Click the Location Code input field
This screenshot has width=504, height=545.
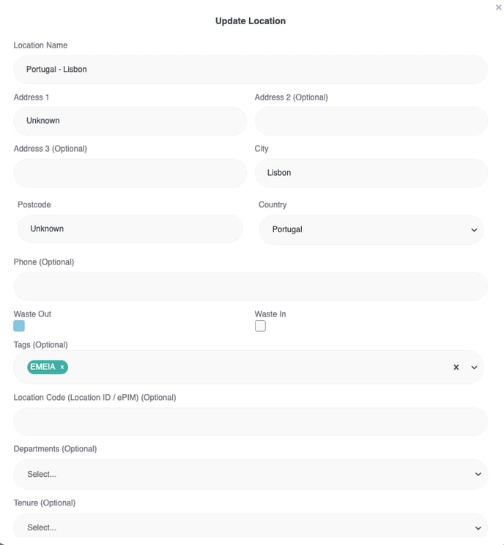coord(251,421)
